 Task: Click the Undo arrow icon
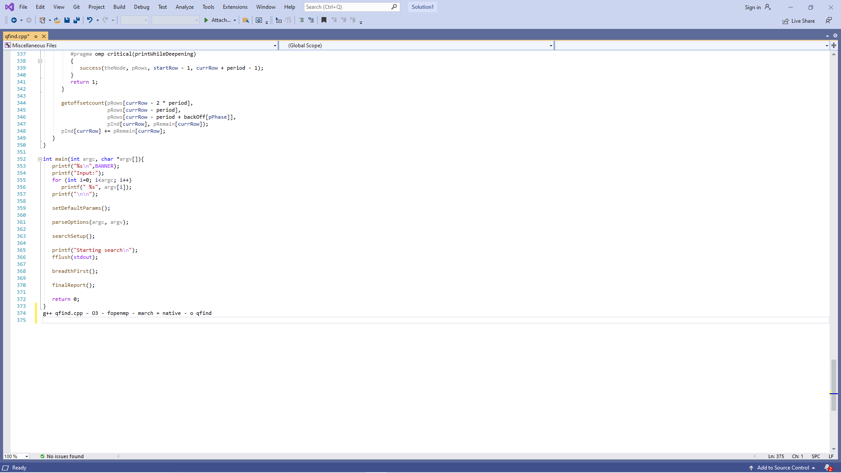pyautogui.click(x=90, y=20)
